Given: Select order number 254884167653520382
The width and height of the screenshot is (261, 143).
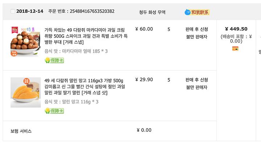Looking at the screenshot, I should [92, 11].
